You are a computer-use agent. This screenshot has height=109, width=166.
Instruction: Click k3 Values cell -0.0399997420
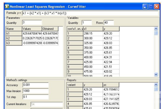pos(32,43)
